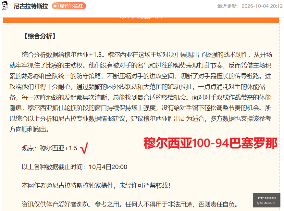This screenshot has width=284, height=211.
Task: Select the 最近更新 2026-10-04 20:12 timestamp
Action: [x=250, y=6]
